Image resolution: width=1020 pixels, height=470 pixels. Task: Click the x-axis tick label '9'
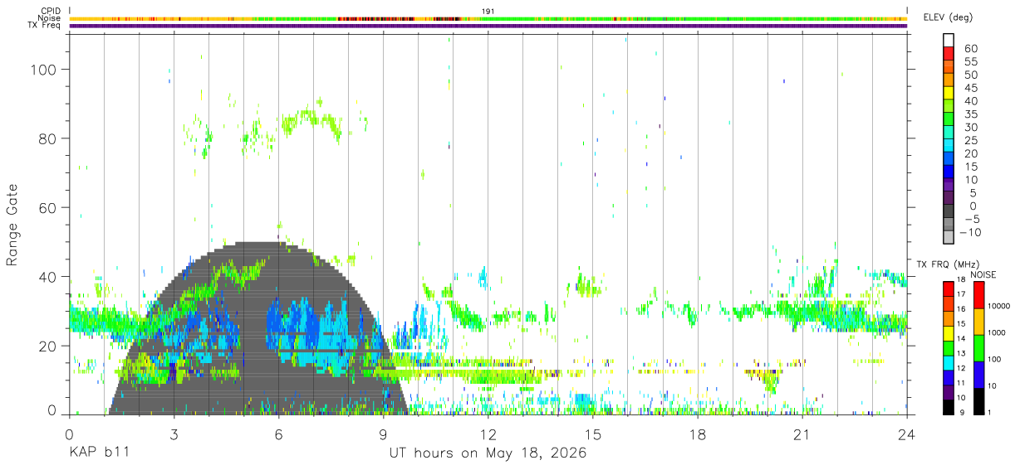383,434
